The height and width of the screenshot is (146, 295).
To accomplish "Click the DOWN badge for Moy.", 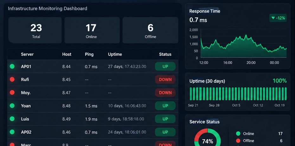I will click(165, 92).
